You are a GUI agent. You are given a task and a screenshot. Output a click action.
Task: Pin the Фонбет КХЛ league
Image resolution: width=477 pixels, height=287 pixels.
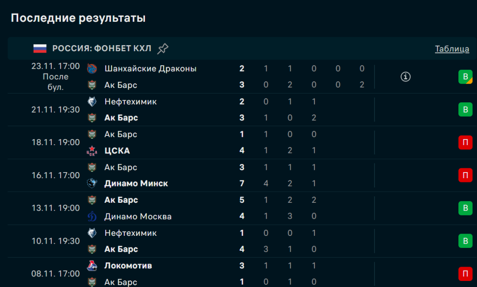coord(163,48)
